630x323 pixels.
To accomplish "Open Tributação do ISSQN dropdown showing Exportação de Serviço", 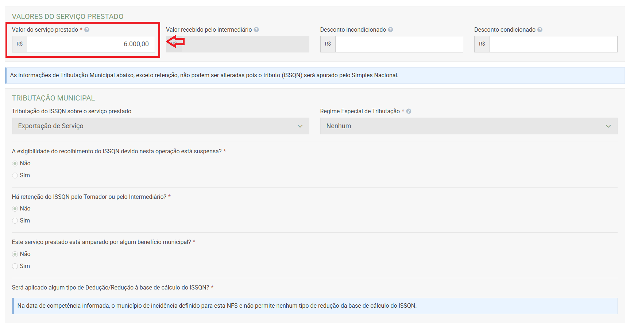I will (x=160, y=126).
